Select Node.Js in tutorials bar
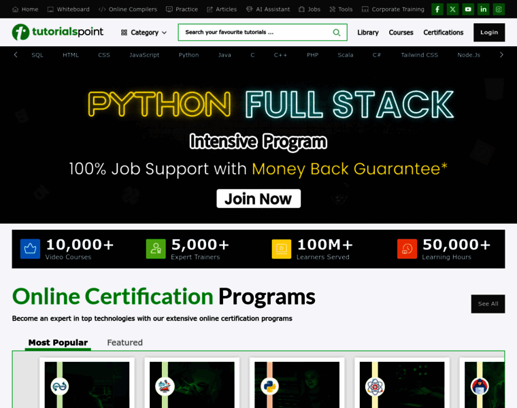Screen dimensions: 517x408 click(x=469, y=55)
